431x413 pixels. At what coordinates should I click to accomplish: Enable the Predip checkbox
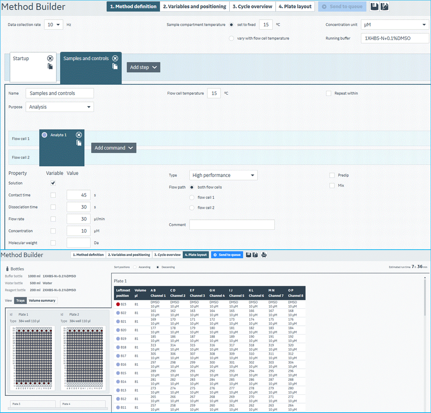332,175
